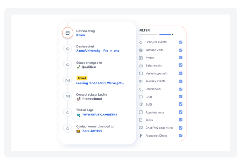The height and width of the screenshot is (167, 250).
Task: Open the Demo meeting link
Action: [x=81, y=35]
